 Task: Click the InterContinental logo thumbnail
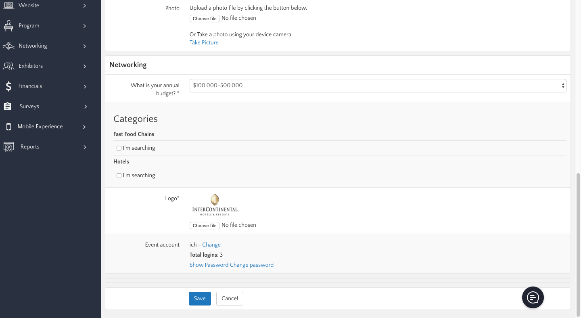[215, 205]
